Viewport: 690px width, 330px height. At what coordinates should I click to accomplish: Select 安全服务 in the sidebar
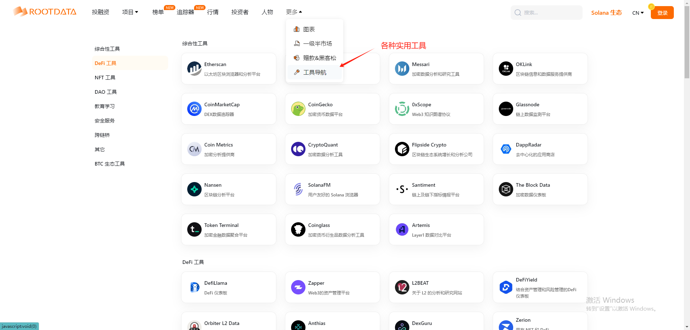(130, 121)
